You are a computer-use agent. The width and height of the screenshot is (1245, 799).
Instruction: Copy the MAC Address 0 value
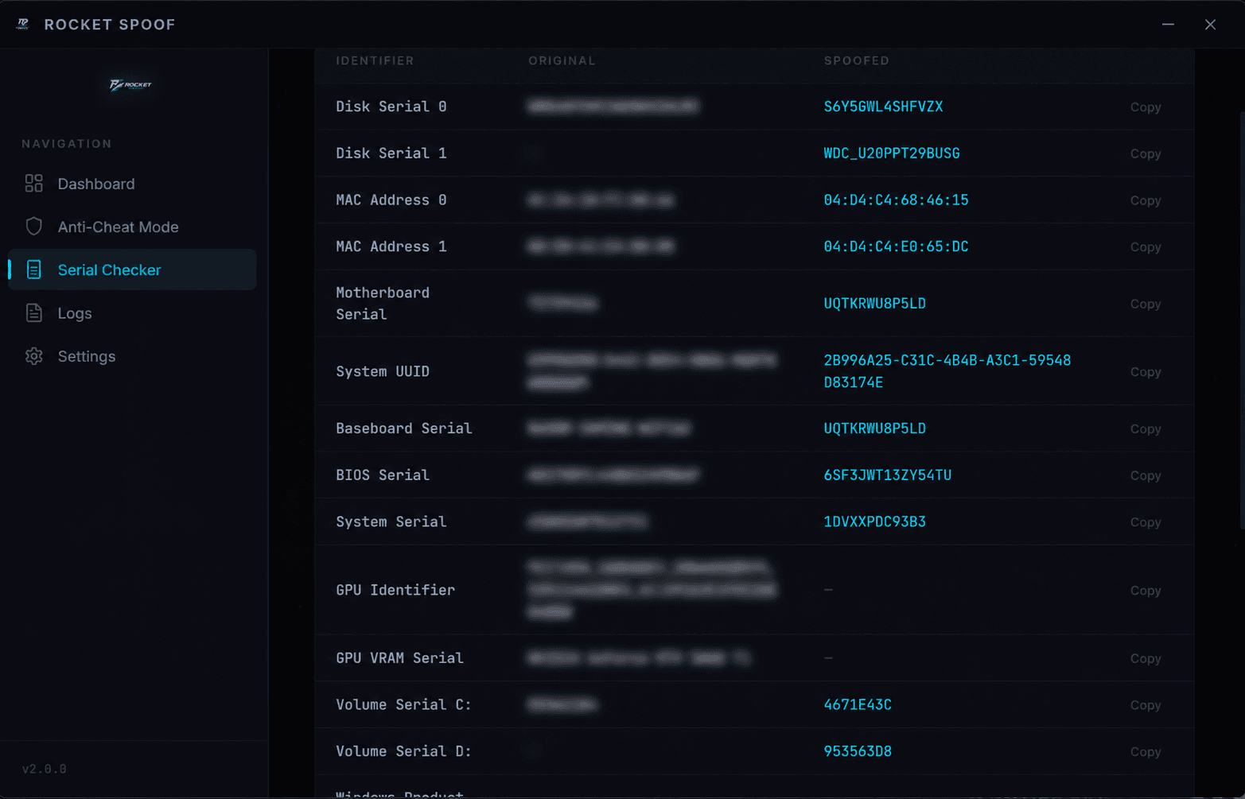click(1146, 200)
